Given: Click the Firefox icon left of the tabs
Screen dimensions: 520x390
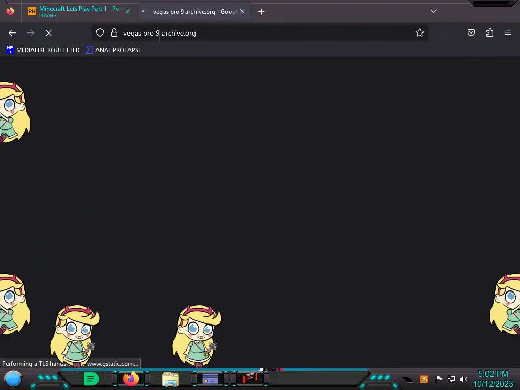Looking at the screenshot, I should pyautogui.click(x=10, y=11).
